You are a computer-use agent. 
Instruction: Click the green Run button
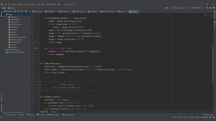(189, 8)
